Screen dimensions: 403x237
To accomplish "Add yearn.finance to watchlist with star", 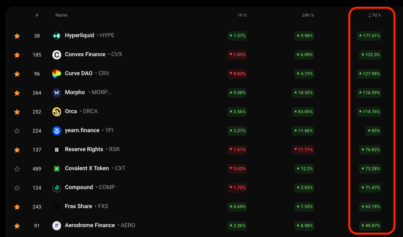I will point(17,131).
